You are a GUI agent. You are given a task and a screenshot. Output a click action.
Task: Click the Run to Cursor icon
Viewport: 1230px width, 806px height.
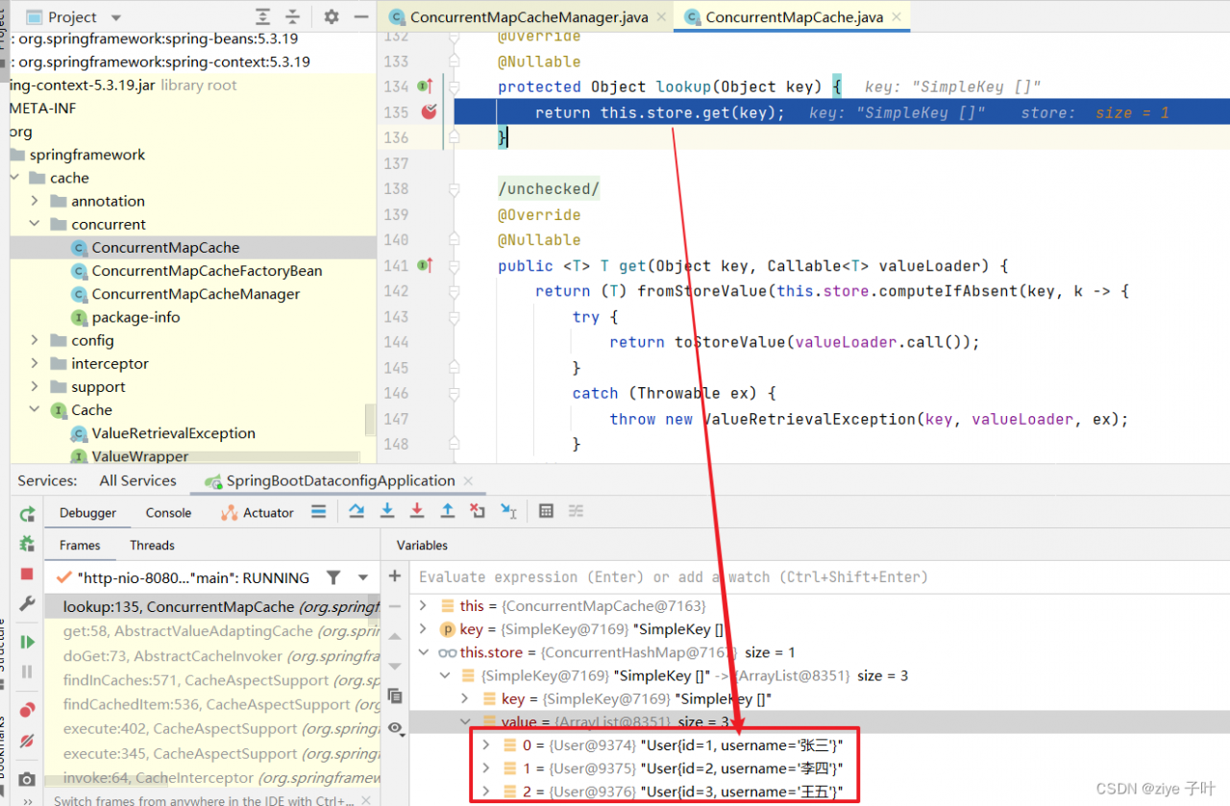coord(508,512)
